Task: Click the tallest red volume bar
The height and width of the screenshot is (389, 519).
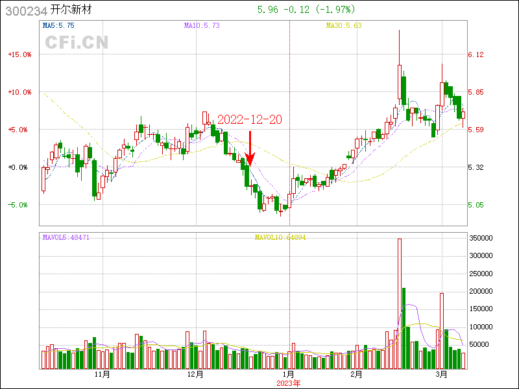Action: (x=400, y=303)
